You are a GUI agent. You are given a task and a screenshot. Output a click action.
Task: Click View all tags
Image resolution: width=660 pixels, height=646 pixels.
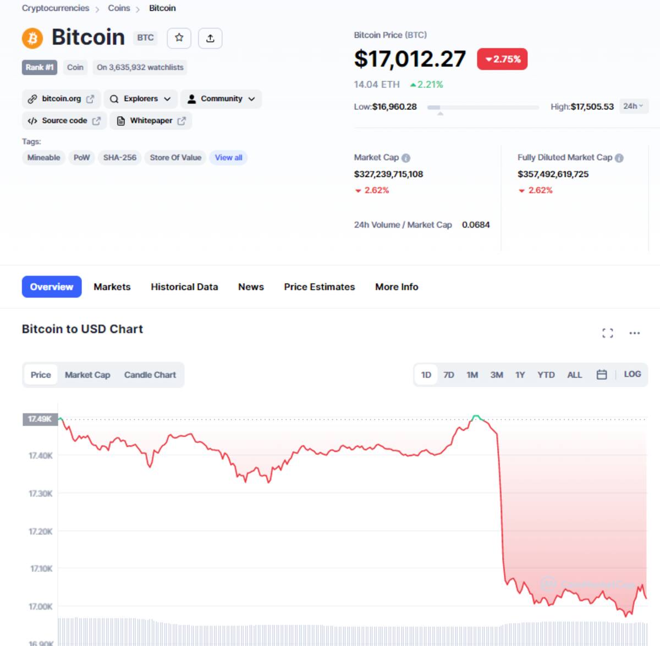pyautogui.click(x=228, y=158)
